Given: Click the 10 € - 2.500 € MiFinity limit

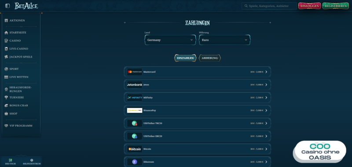Looking at the screenshot, I should coord(257,98).
